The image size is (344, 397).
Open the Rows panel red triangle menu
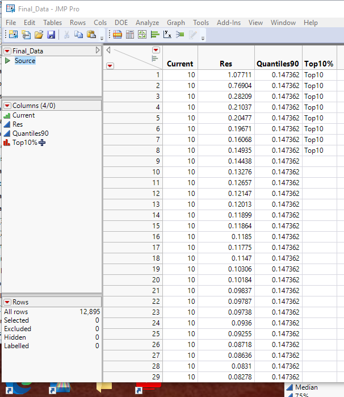(x=7, y=302)
